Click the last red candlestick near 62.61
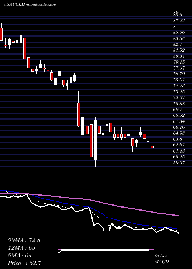The height and width of the screenshot is (269, 192). (x=152, y=147)
